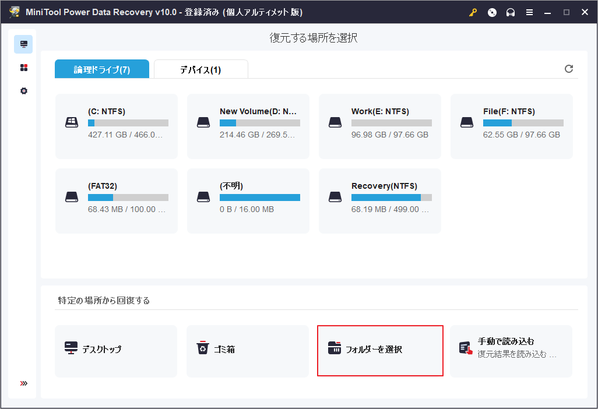Image resolution: width=598 pixels, height=409 pixels.
Task: Click the File(F: NTFS) usage bar
Action: point(523,123)
